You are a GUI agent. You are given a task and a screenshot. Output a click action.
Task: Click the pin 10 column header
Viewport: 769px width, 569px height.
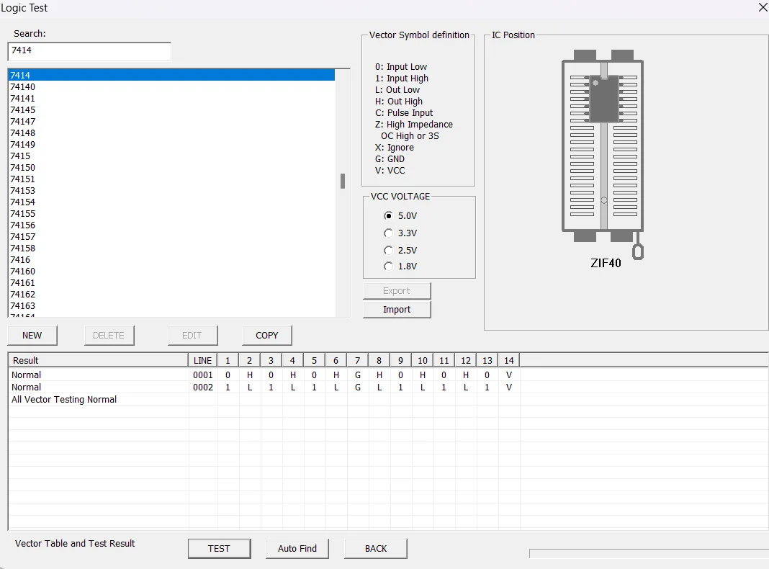coord(422,361)
